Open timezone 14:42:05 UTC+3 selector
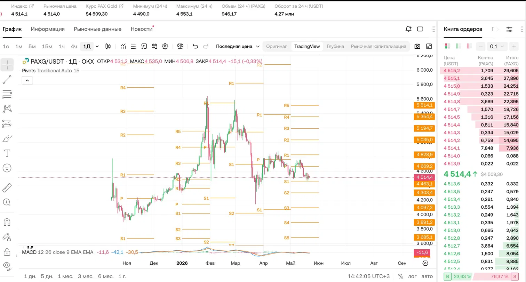The image size is (526, 282). [x=369, y=276]
